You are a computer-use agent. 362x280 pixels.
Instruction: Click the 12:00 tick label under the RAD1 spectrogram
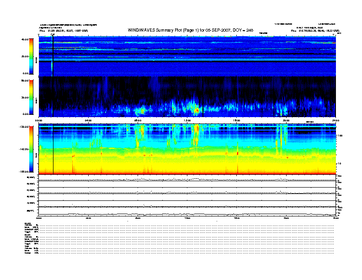point(187,120)
